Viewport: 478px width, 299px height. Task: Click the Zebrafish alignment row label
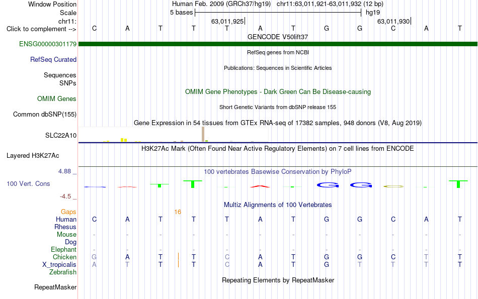click(63, 272)
